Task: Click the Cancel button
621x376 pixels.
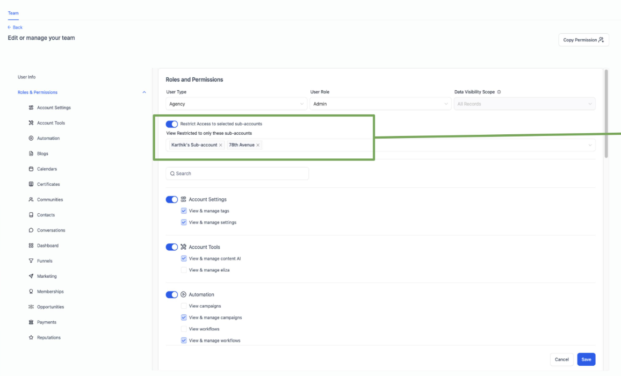Action: pyautogui.click(x=561, y=359)
